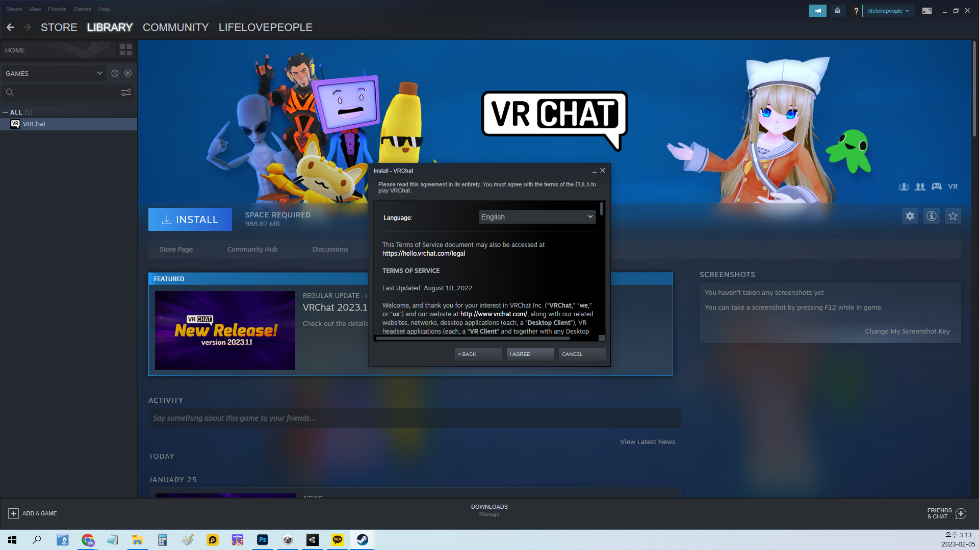The width and height of the screenshot is (979, 550).
Task: Open Steam icon in Windows taskbar
Action: (362, 540)
